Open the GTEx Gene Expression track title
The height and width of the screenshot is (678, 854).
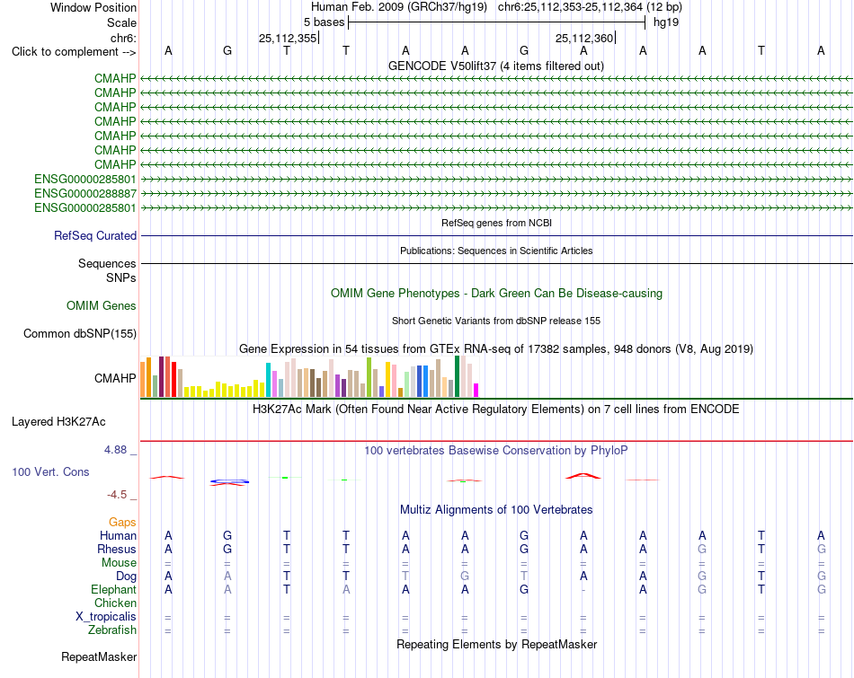coord(496,348)
